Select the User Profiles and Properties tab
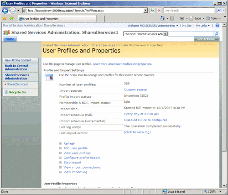The image size is (228, 195). point(57,19)
